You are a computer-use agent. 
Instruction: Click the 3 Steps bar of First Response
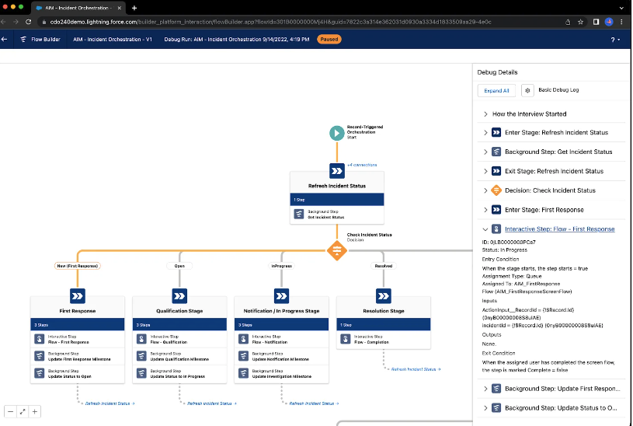[x=78, y=324]
